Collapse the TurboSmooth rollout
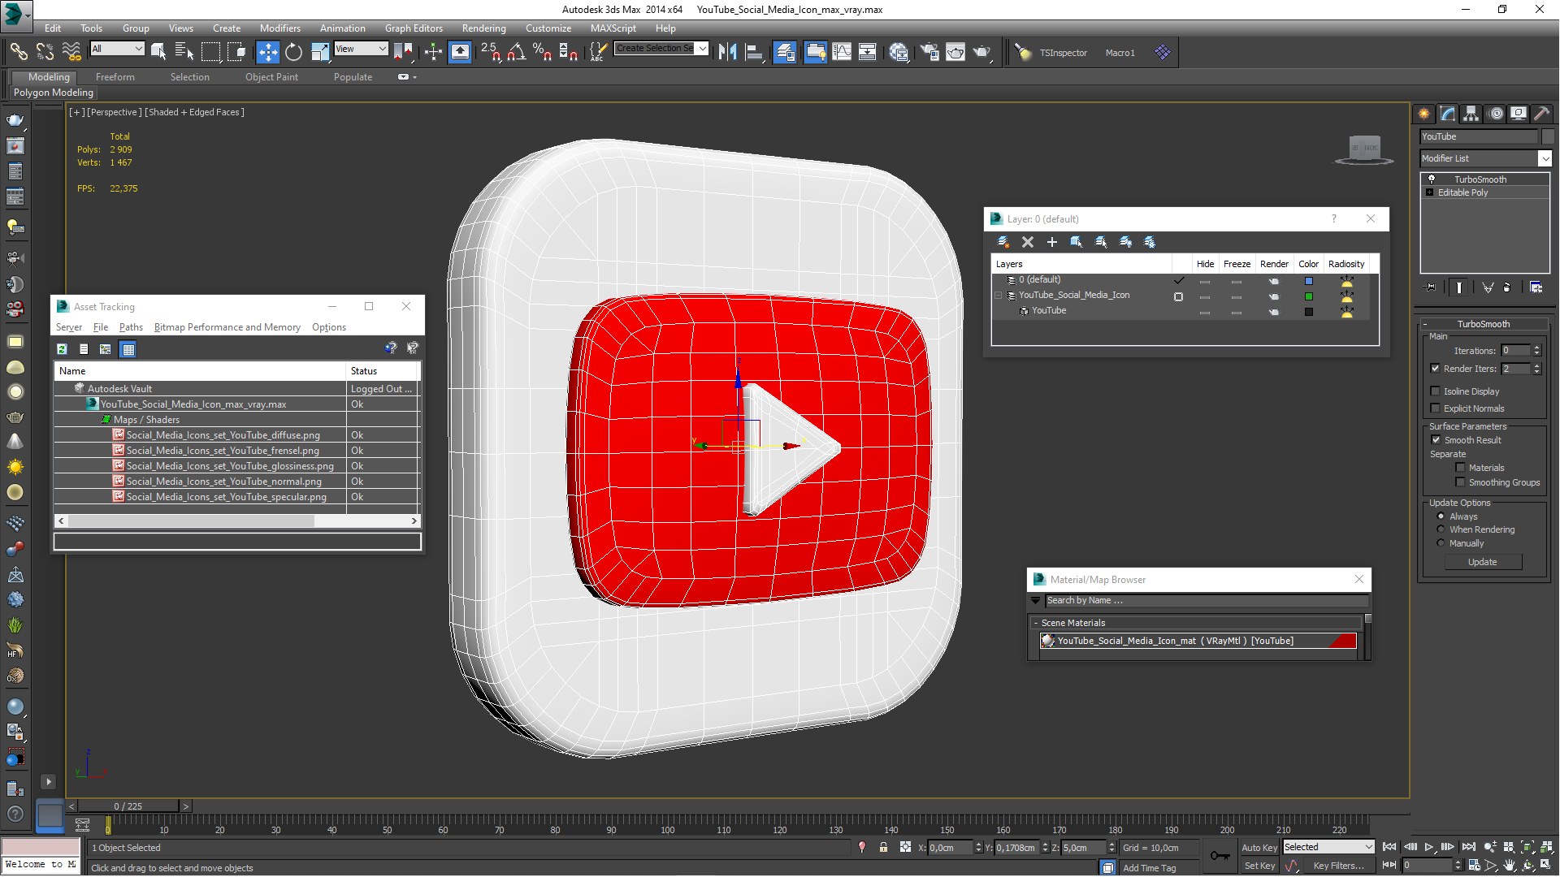Image resolution: width=1560 pixels, height=877 pixels. click(1483, 324)
